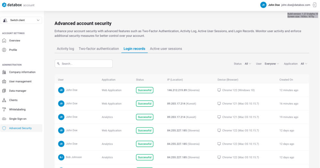Switch to the Active user sessions tab
The image size is (320, 168).
[166, 49]
